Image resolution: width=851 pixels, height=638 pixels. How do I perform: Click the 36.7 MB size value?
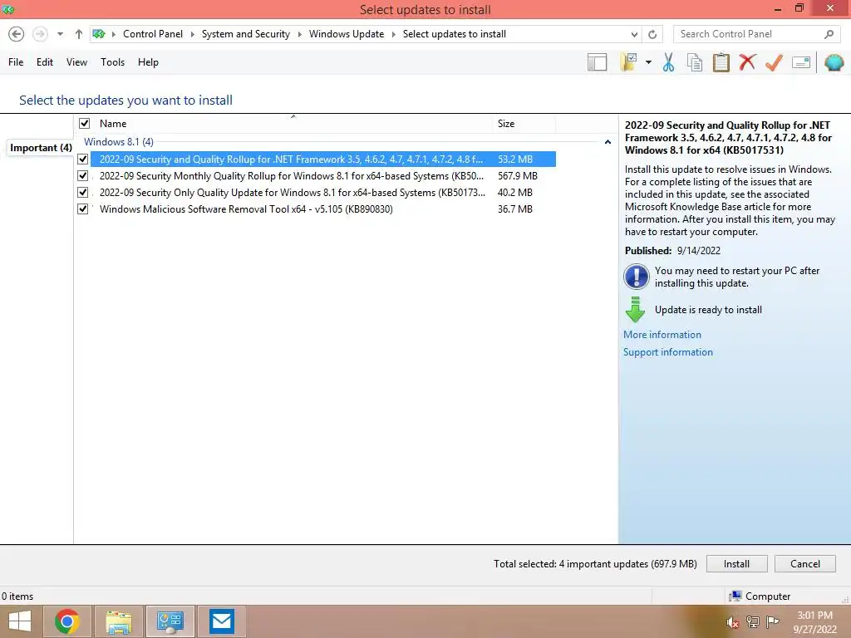515,209
